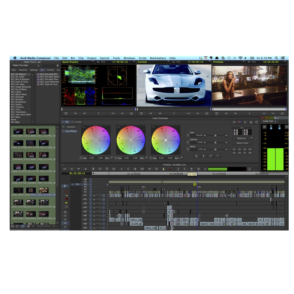This screenshot has width=294, height=294.
Task: Select the Settings tab in project window
Action: pyautogui.click(x=34, y=70)
